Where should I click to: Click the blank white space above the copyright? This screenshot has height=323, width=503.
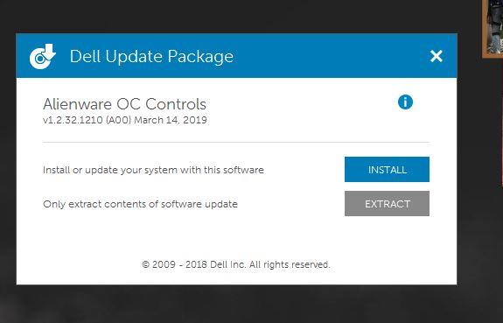point(236,237)
